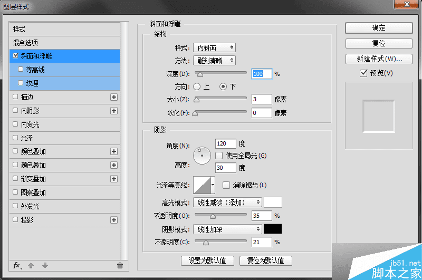Click the 复位 button
This screenshot has height=280, width=422.
pos(379,43)
